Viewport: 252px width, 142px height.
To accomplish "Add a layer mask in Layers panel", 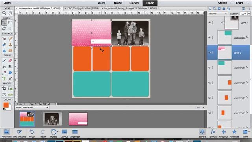I will coord(219,9).
